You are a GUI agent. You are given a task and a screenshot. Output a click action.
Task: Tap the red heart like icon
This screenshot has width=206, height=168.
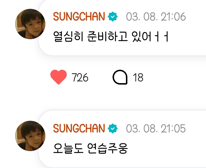[59, 77]
